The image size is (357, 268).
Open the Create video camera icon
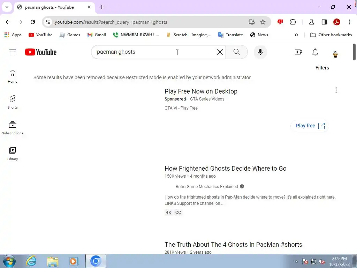(x=298, y=52)
